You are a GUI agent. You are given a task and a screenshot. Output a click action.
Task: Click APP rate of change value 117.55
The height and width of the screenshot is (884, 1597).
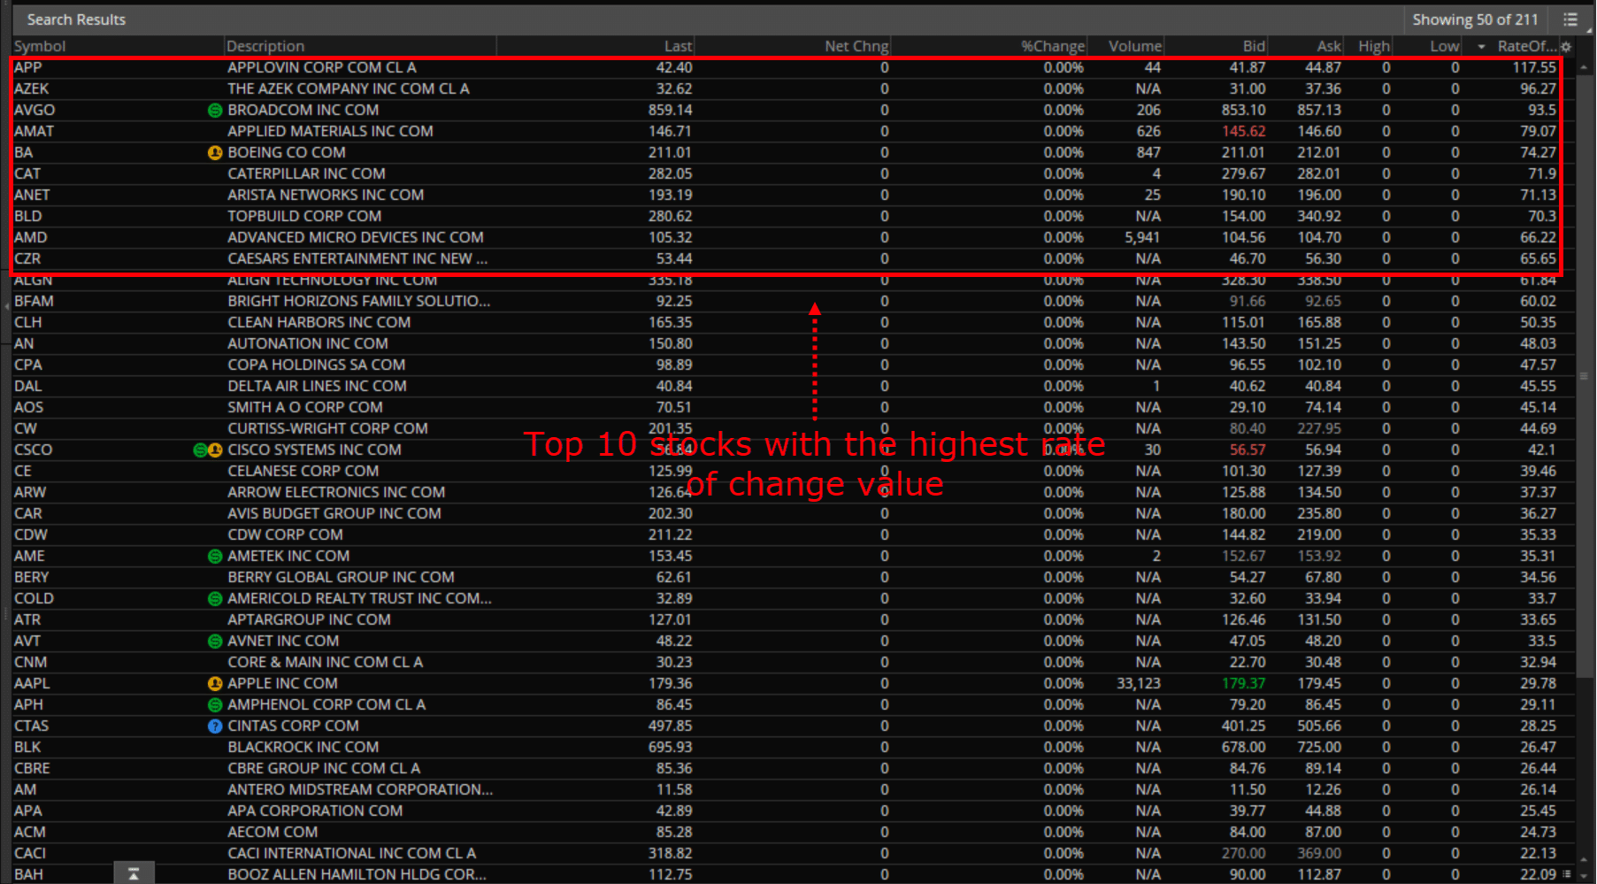pos(1534,67)
